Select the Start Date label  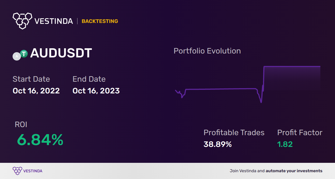(x=31, y=79)
